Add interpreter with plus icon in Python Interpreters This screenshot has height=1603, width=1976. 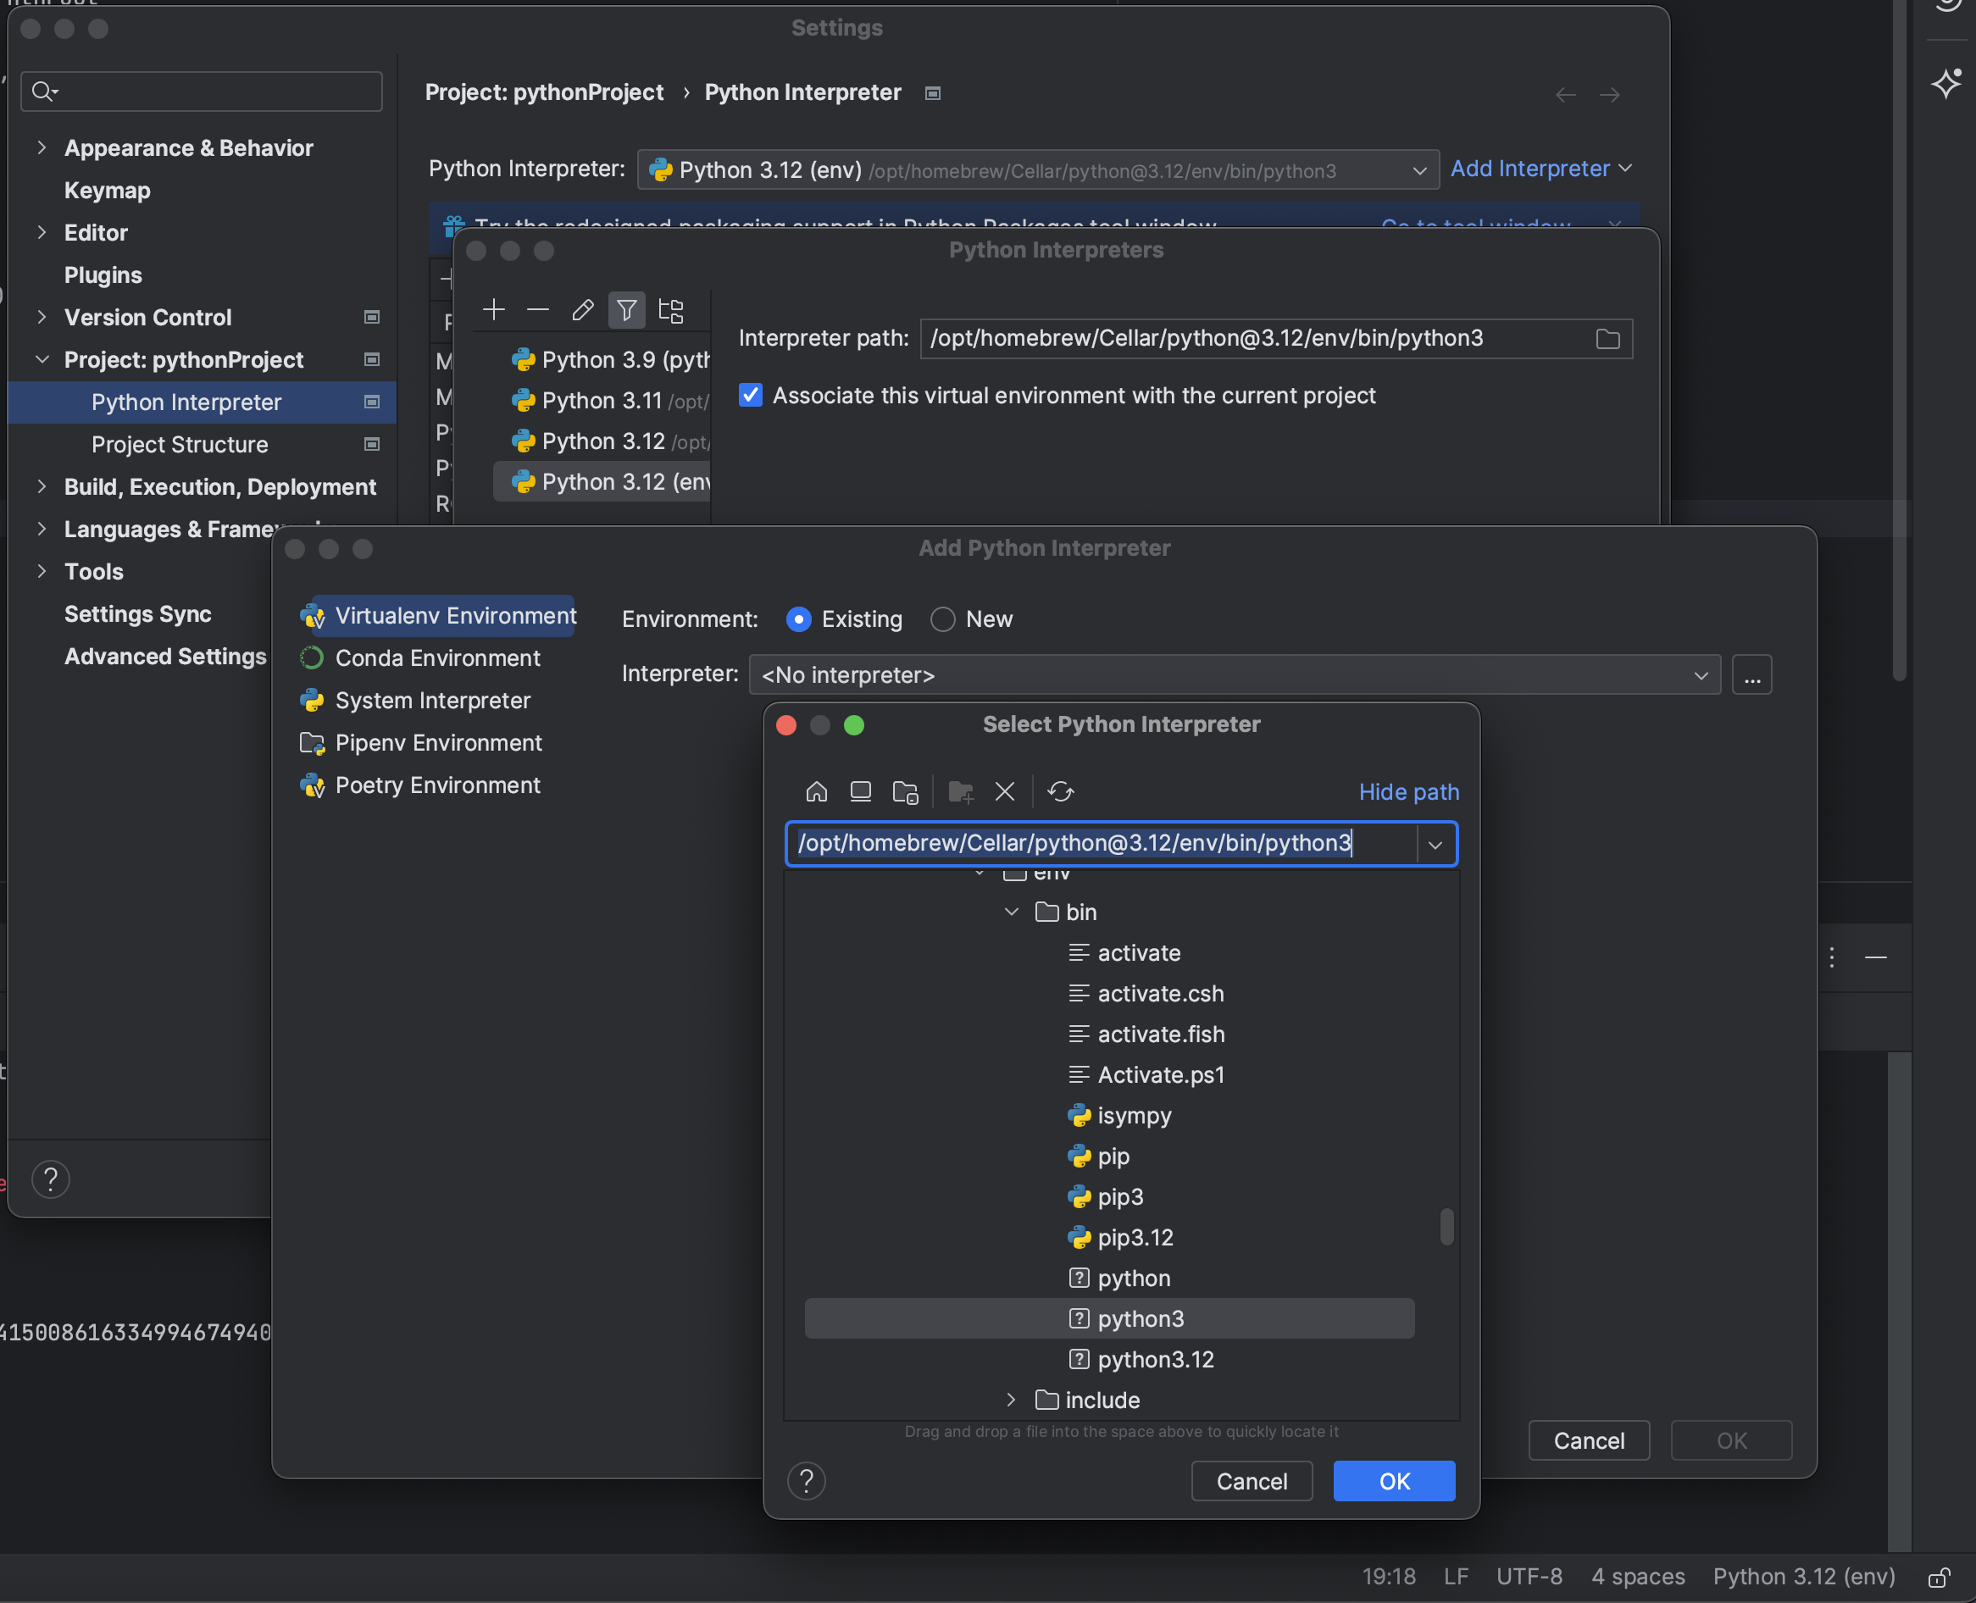(494, 309)
